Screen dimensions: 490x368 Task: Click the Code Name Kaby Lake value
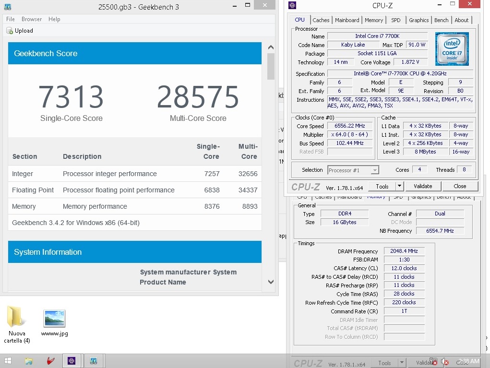[x=353, y=45]
